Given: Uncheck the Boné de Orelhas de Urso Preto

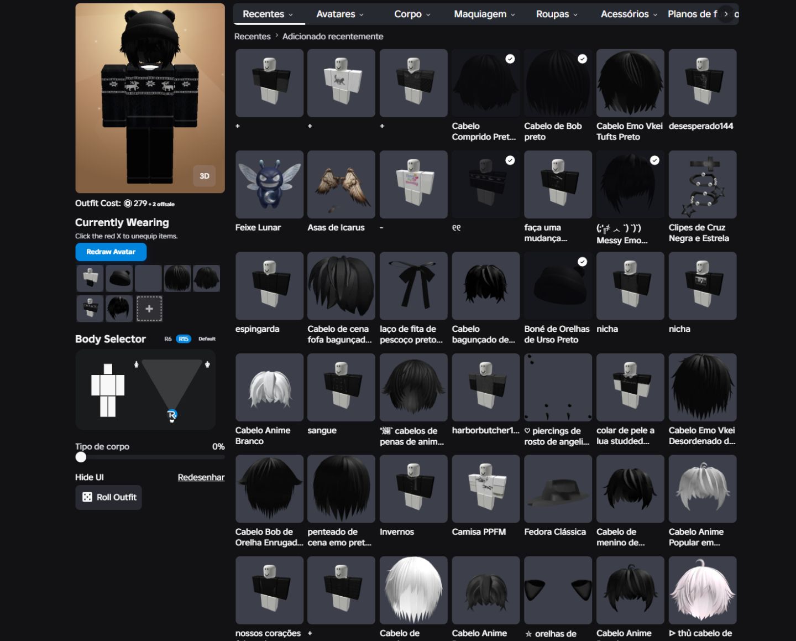Looking at the screenshot, I should click(x=583, y=262).
